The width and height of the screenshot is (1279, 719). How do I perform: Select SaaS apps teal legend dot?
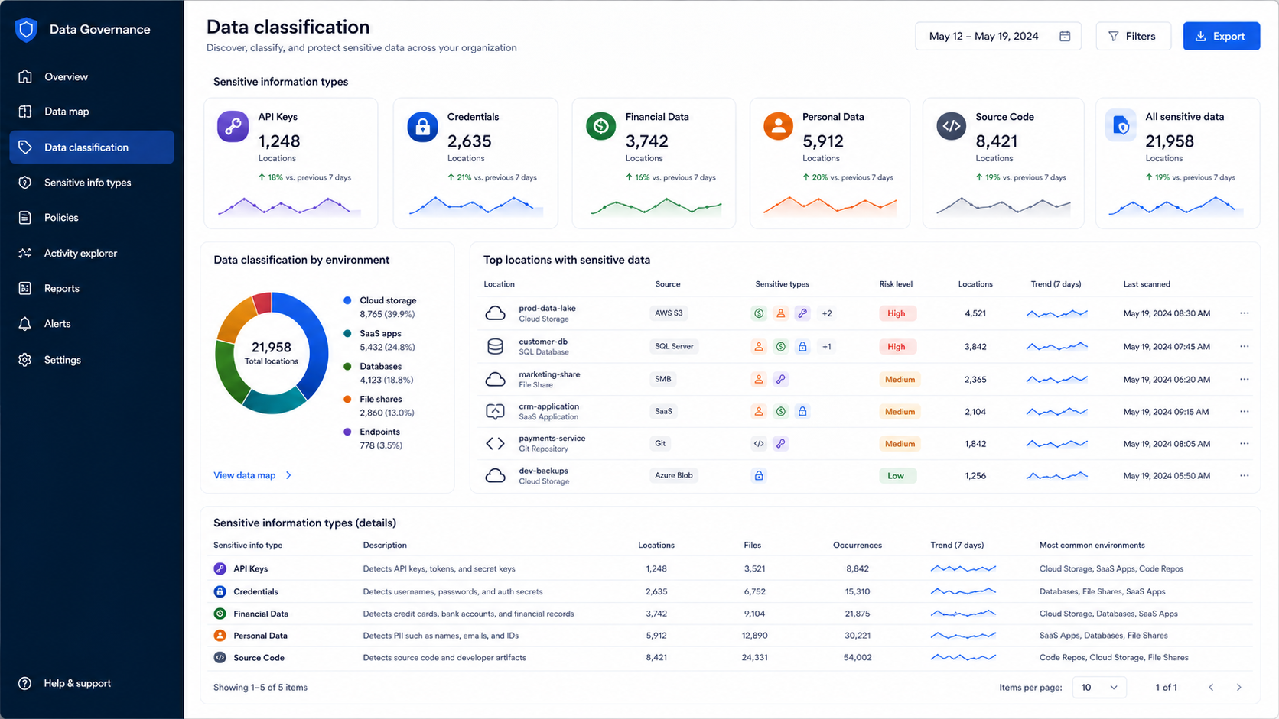click(347, 333)
